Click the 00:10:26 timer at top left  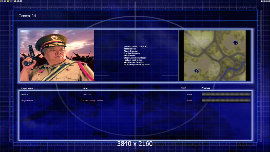(18, 1)
